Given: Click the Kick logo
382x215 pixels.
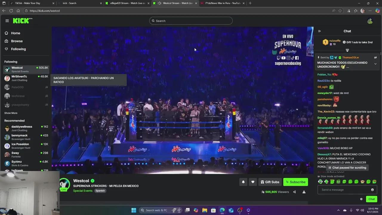Looking at the screenshot, I should tap(22, 21).
